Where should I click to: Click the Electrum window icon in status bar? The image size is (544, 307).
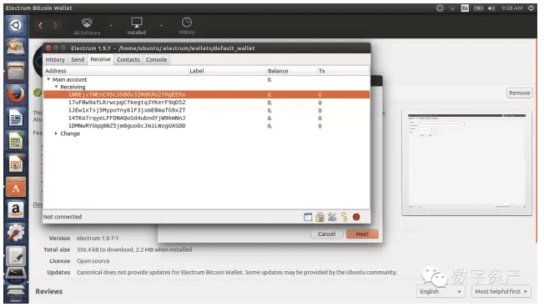[x=308, y=217]
